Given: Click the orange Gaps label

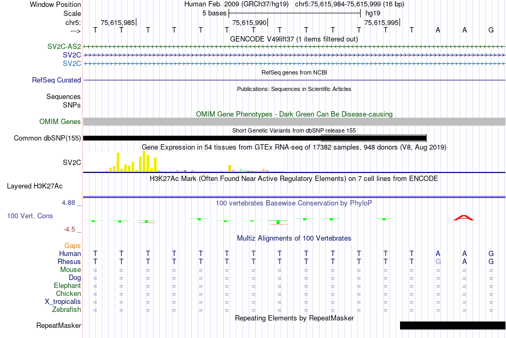Looking at the screenshot, I should 72,246.
